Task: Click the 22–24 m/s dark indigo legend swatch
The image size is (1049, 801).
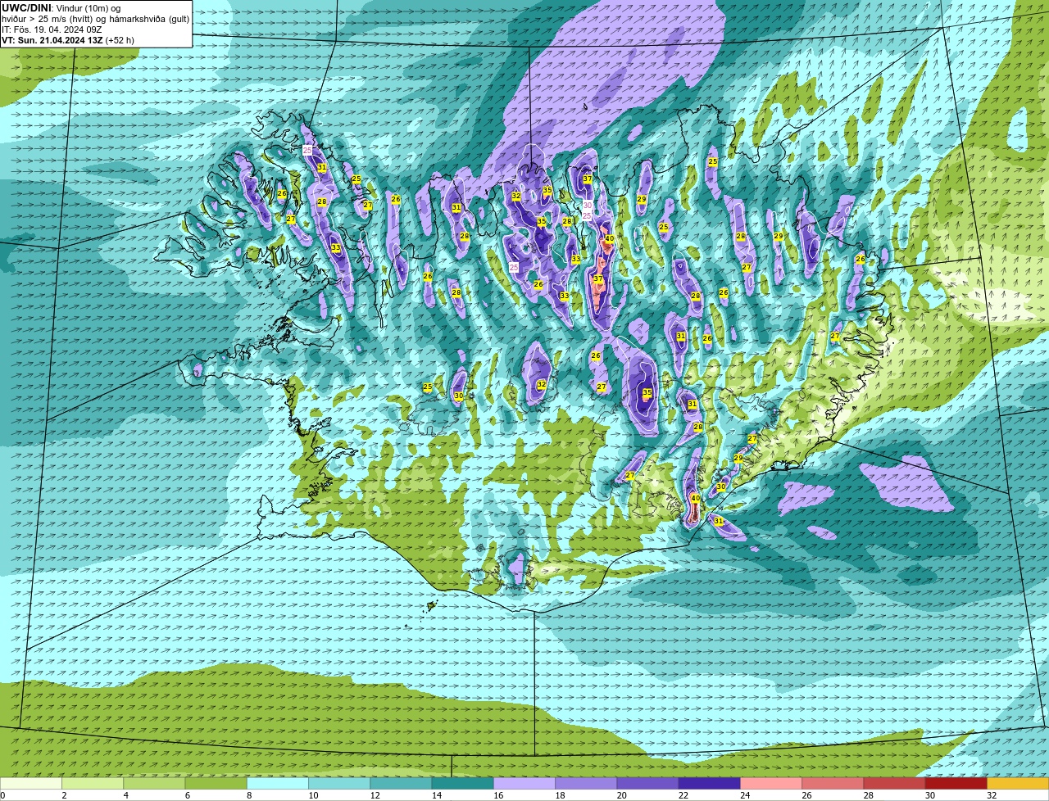Action: coord(710,784)
